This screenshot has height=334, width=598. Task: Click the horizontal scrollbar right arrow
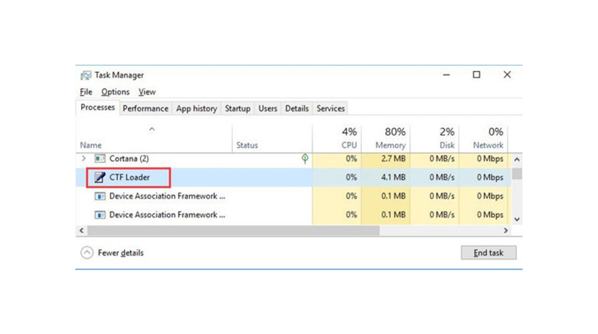click(x=506, y=230)
